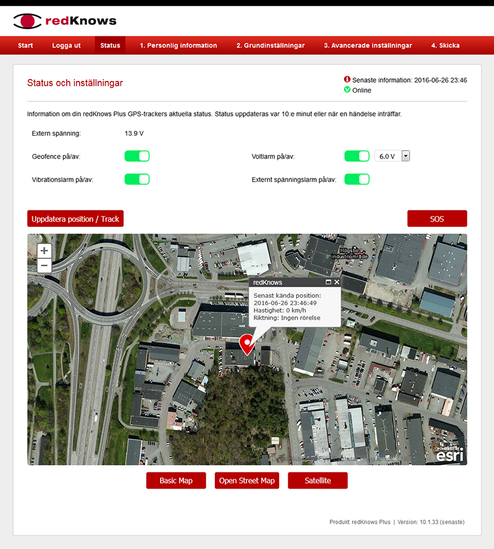Open the 1. Personlig information tab
The height and width of the screenshot is (549, 494).
coord(178,46)
